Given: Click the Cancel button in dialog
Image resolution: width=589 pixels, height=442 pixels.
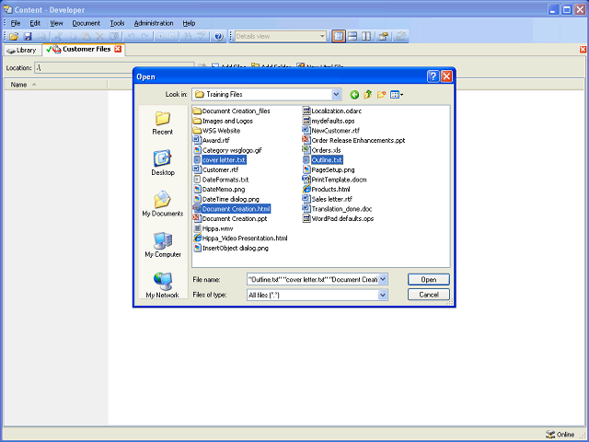Looking at the screenshot, I should [x=428, y=295].
